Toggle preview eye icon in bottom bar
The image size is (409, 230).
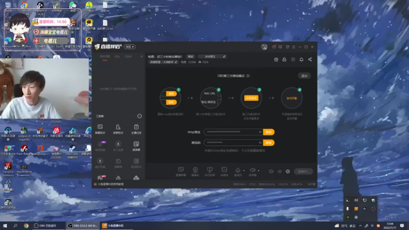[x=279, y=171]
